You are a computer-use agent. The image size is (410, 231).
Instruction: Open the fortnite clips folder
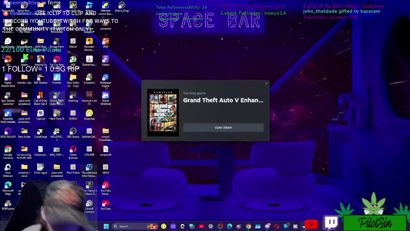(x=24, y=79)
